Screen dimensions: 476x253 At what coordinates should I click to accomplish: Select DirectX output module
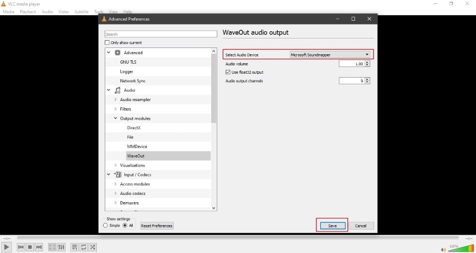pyautogui.click(x=134, y=128)
